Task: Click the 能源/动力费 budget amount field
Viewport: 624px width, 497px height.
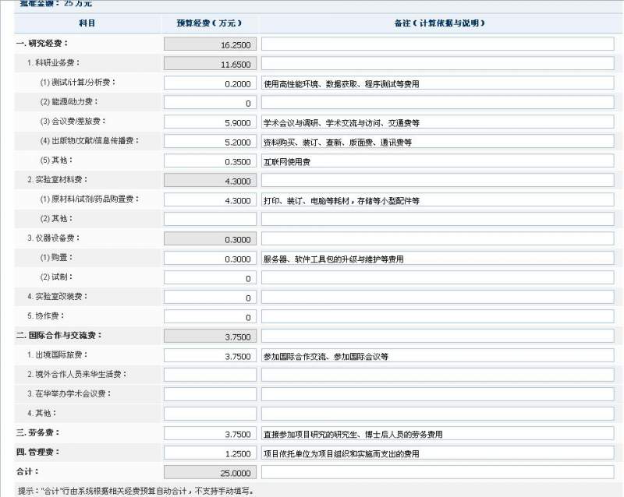Action: point(210,103)
